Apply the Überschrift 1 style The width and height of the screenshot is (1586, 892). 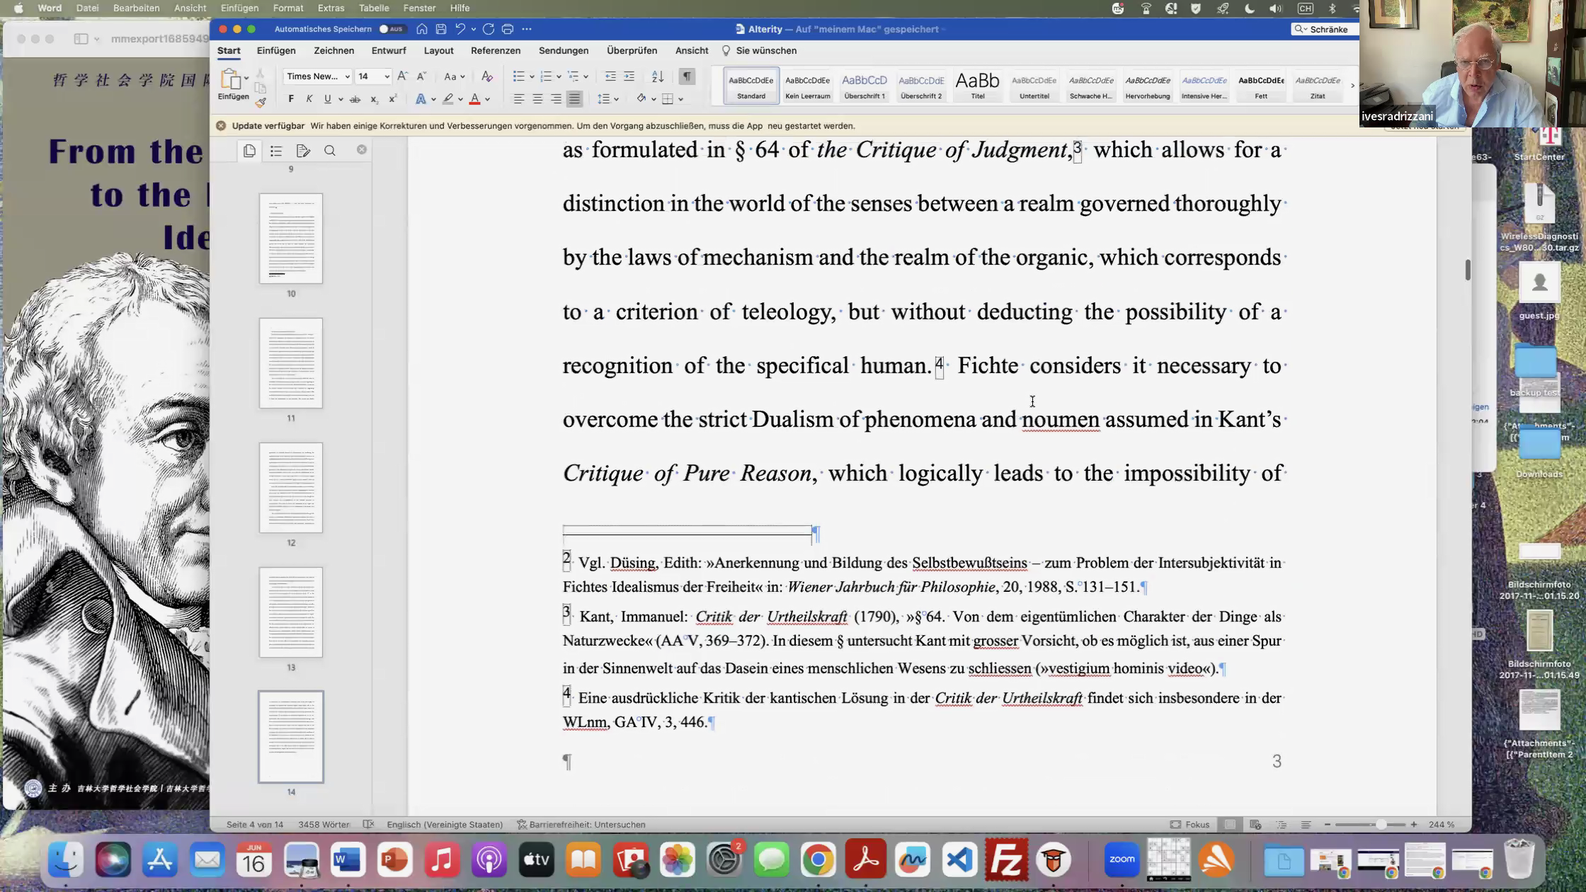coord(864,86)
